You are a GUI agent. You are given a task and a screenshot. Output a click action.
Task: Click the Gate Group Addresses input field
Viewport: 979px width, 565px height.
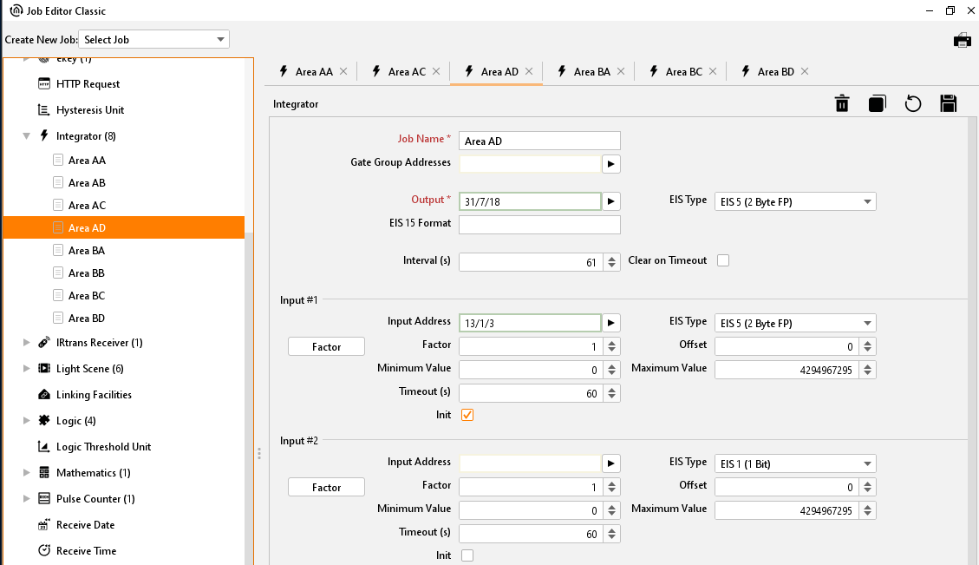tap(529, 163)
